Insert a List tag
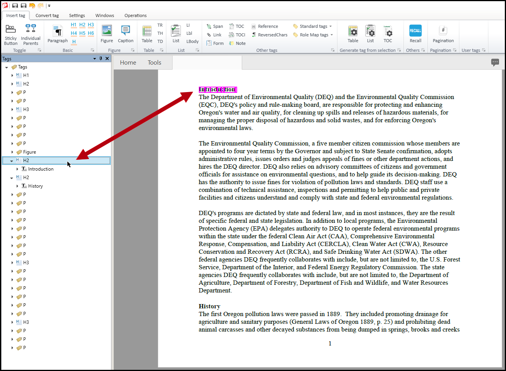This screenshot has height=371, width=506. click(x=176, y=34)
